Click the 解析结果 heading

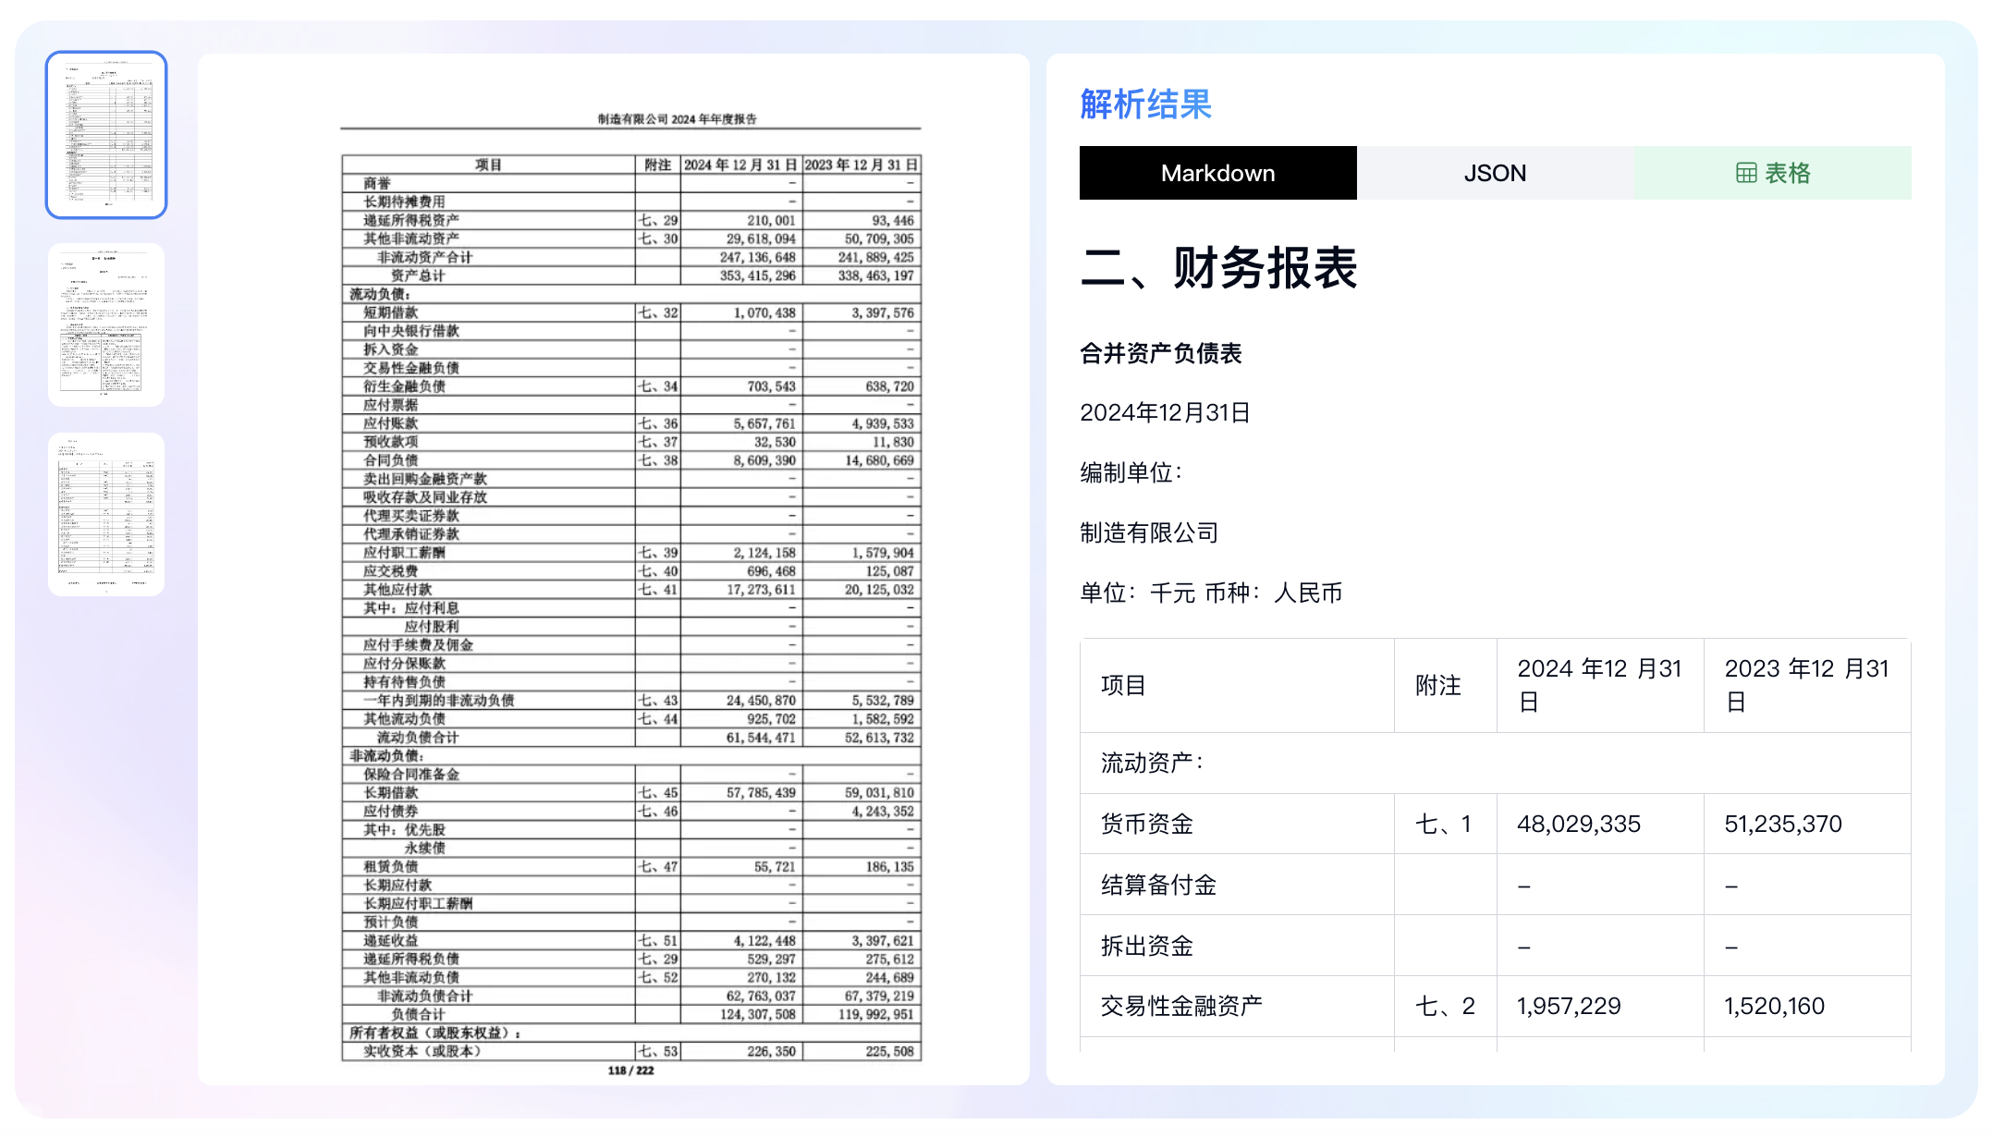(1145, 104)
